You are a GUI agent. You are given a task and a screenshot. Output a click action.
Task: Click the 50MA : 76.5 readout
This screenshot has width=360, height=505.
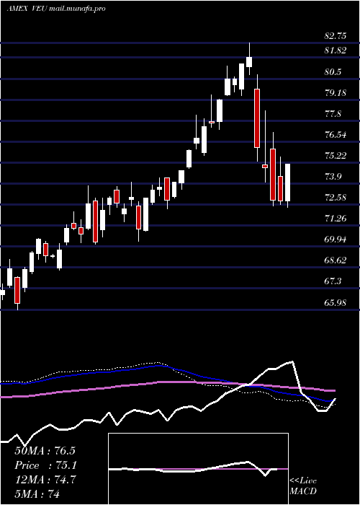45,451
